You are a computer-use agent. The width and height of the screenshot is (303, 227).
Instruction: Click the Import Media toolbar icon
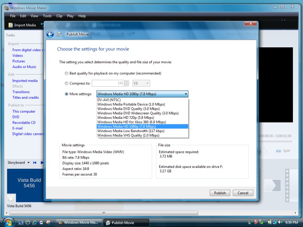point(11,25)
